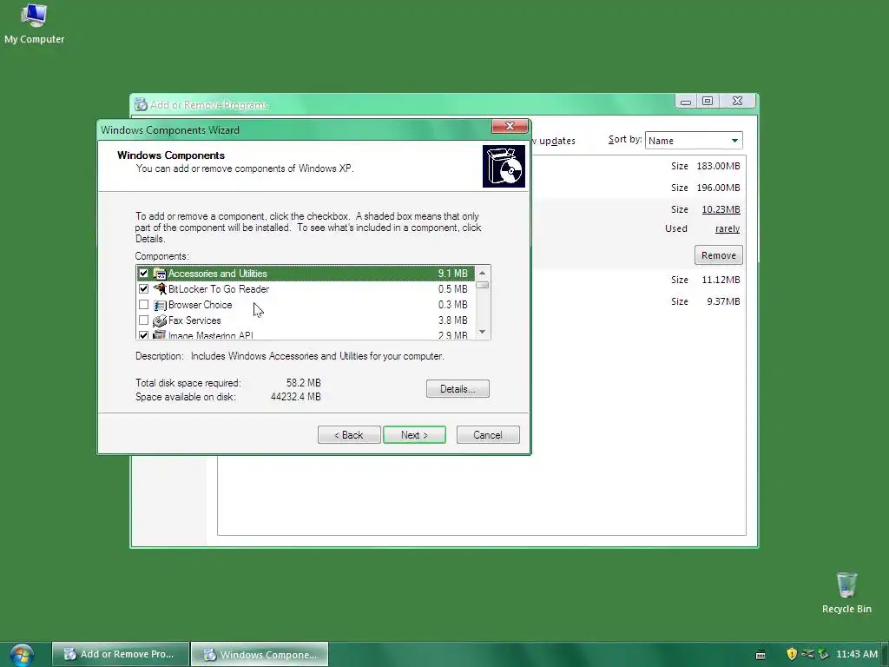Uncheck the Accessories and Utilities checkbox
The image size is (889, 667).
tap(143, 274)
